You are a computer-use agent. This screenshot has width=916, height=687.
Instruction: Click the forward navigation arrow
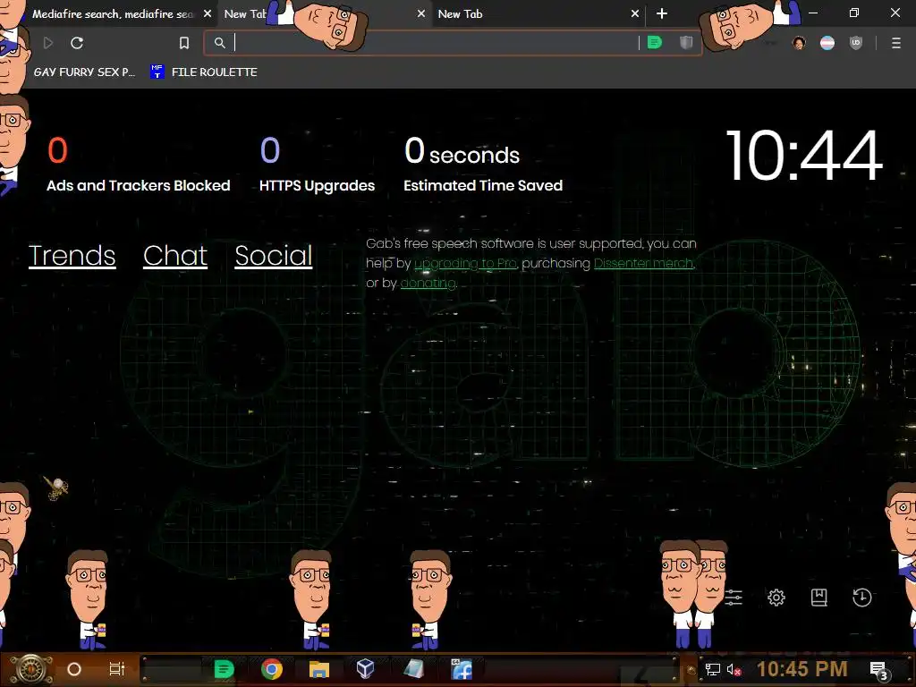[x=48, y=43]
